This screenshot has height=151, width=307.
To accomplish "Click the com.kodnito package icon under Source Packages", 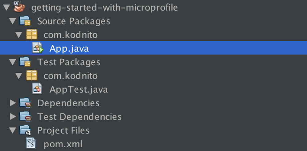I will pyautogui.click(x=31, y=35).
